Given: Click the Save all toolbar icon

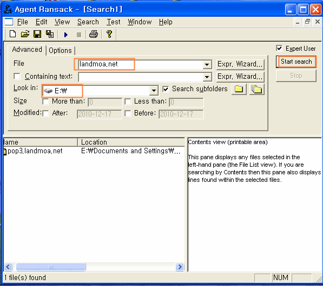Looking at the screenshot, I should pos(50,34).
